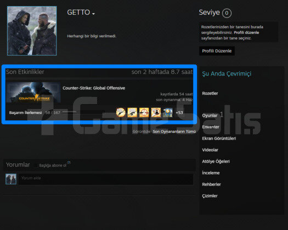
Task: Open the Counter-Strike game banner image
Action: [33, 92]
